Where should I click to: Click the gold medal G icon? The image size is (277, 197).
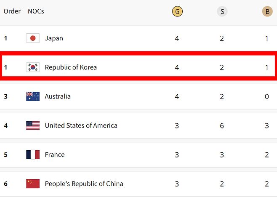[x=177, y=11]
